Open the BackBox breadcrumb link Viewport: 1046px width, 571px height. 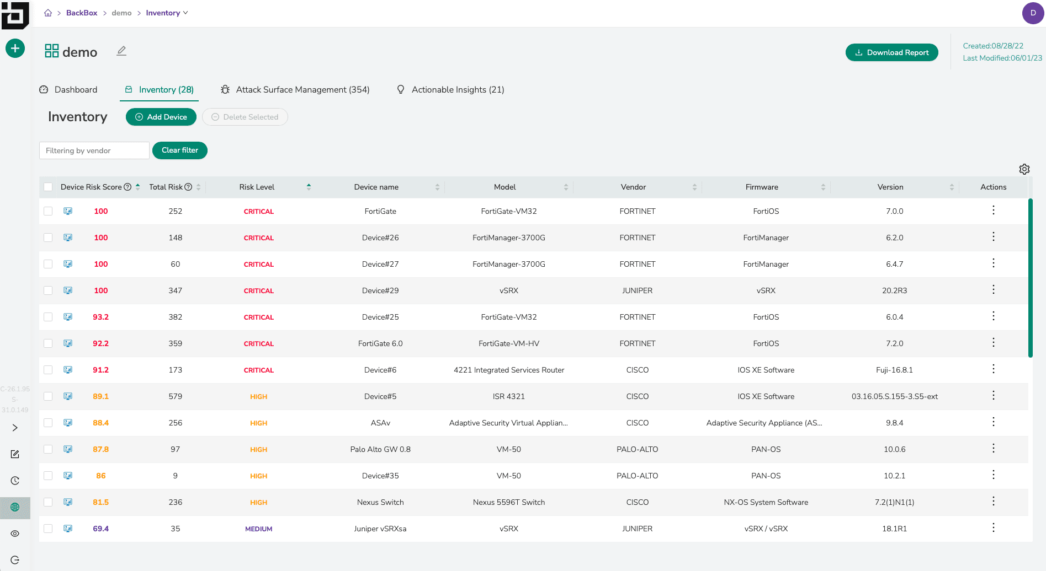pos(82,13)
